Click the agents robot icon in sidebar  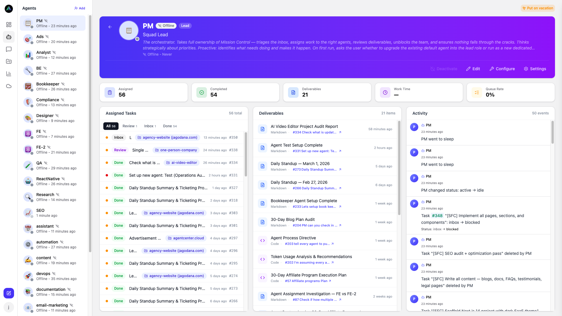point(9,37)
